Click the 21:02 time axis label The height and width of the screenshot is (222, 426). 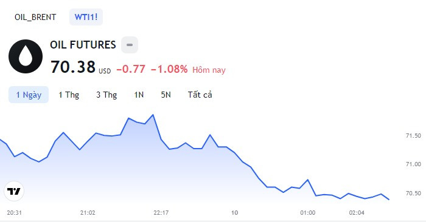coord(88,213)
